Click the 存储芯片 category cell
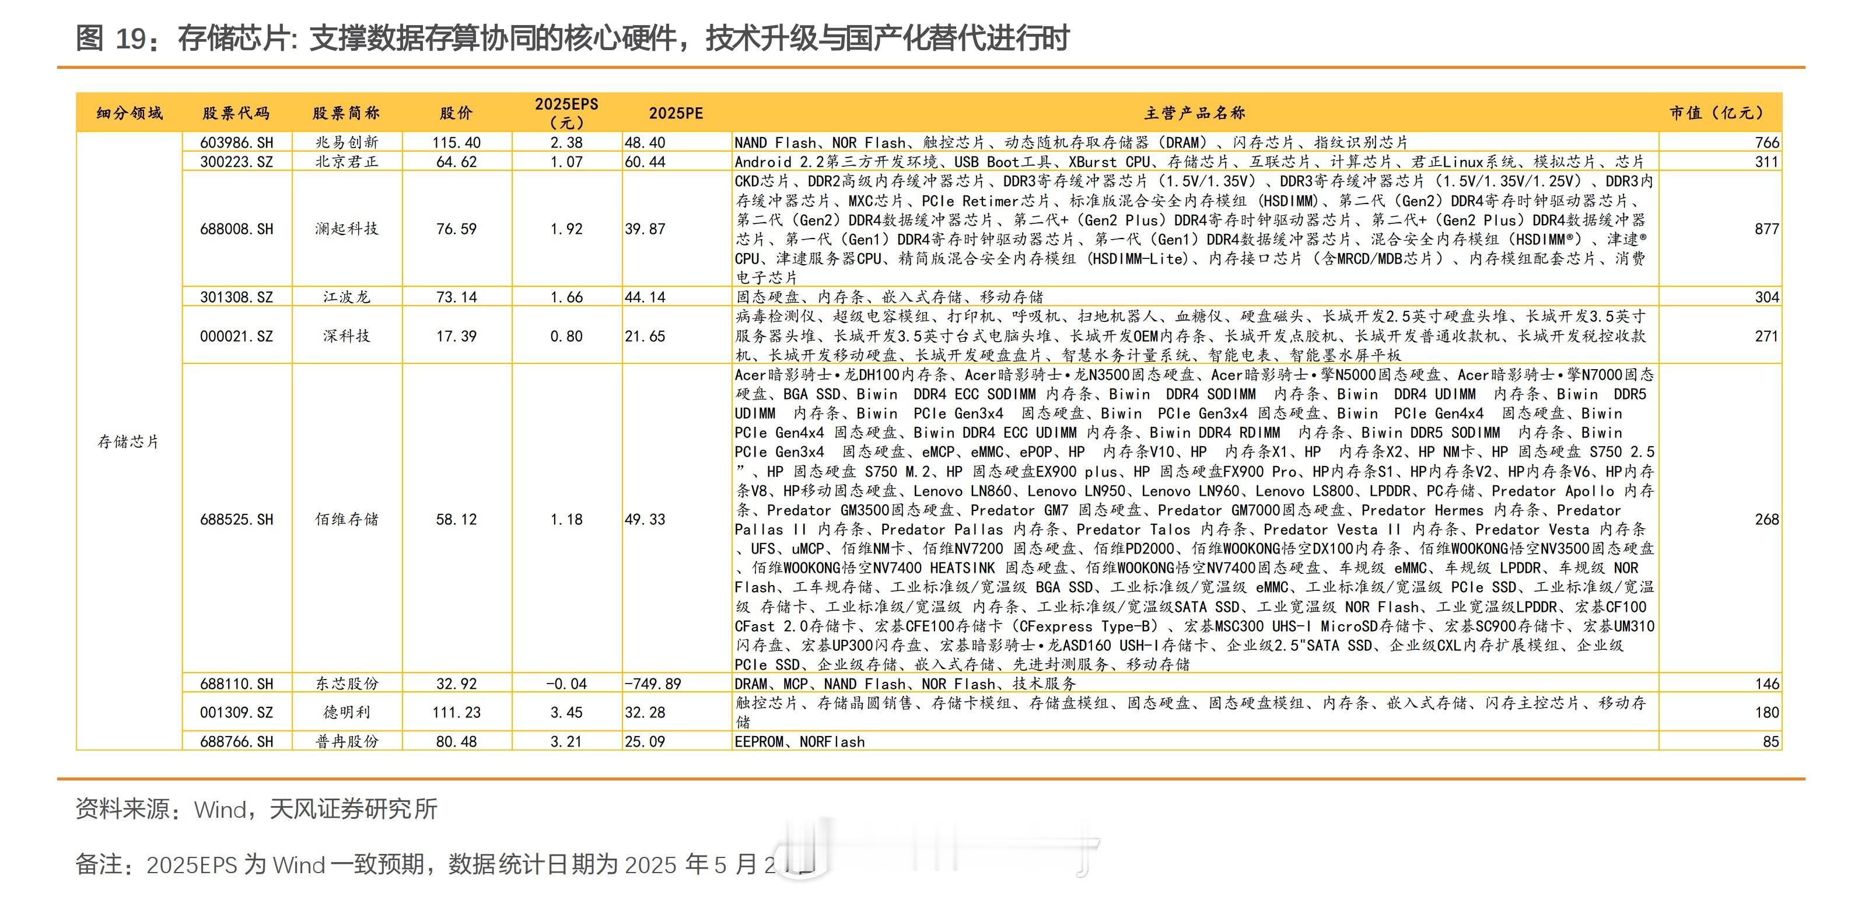This screenshot has height=900, width=1872. pos(128,442)
